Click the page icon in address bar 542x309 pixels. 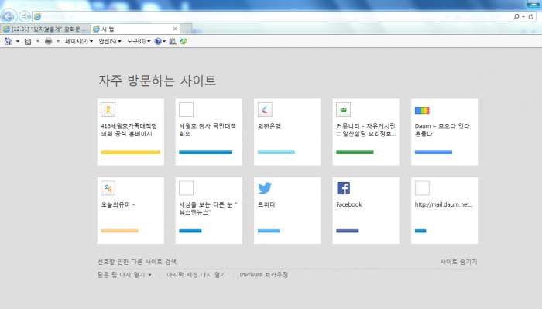pyautogui.click(x=37, y=16)
